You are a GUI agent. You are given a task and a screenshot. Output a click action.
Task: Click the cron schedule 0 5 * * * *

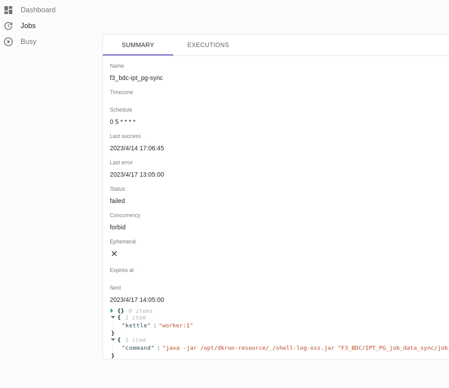[123, 122]
